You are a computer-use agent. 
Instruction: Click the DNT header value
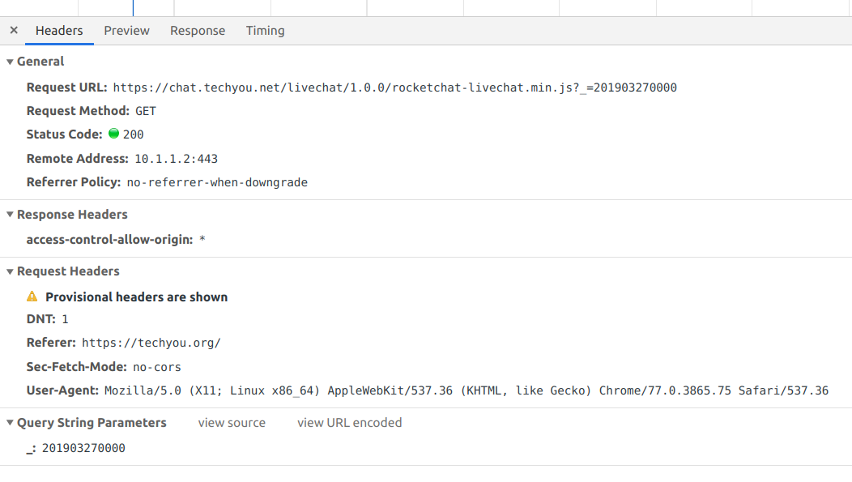click(64, 318)
